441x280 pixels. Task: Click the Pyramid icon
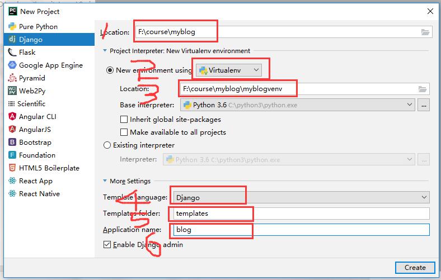tap(12, 78)
